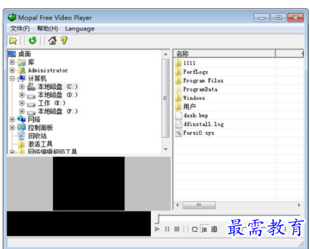Click the 计算机 computer icon
The height and width of the screenshot is (249, 310).
22,79
